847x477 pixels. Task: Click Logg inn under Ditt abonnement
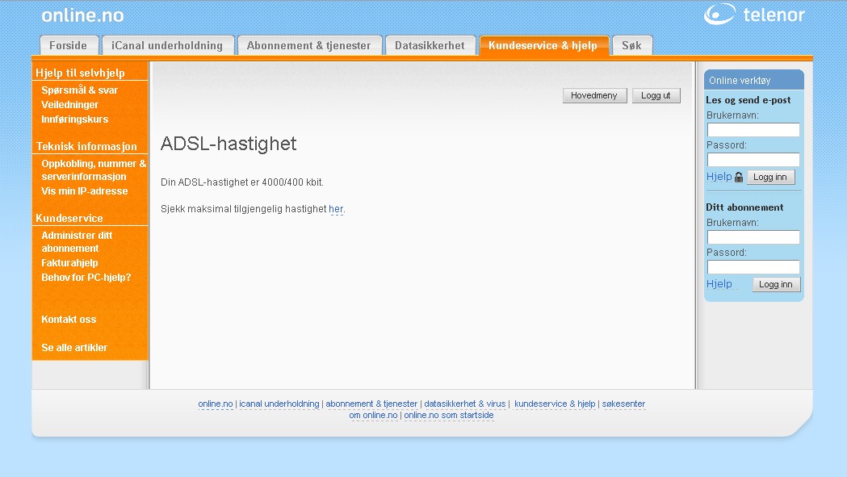[776, 284]
